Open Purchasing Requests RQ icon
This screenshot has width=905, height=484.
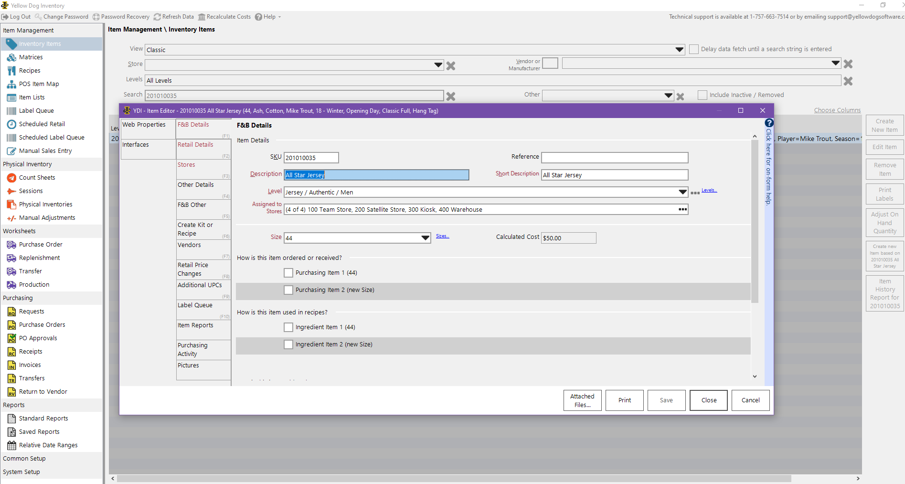tap(11, 311)
